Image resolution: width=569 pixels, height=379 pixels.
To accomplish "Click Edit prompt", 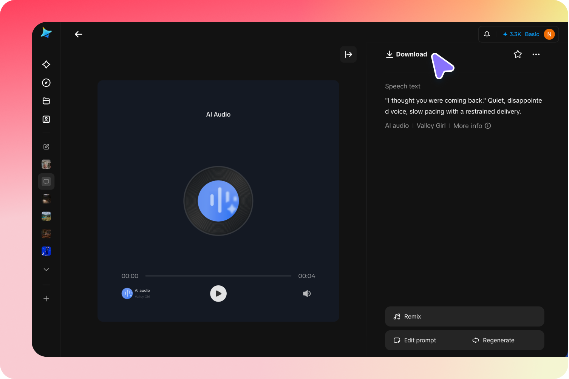I will (415, 340).
